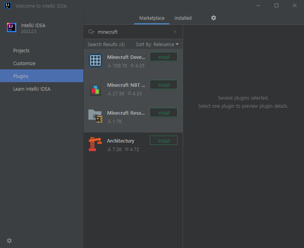This screenshot has width=304, height=248.
Task: Install the Minecraft Development plugin
Action: point(164,57)
